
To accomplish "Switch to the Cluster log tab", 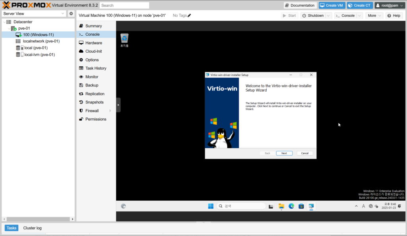I will pos(32,228).
